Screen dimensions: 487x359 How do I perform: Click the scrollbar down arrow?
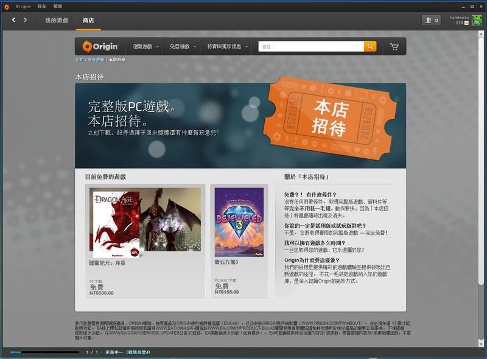pos(481,344)
